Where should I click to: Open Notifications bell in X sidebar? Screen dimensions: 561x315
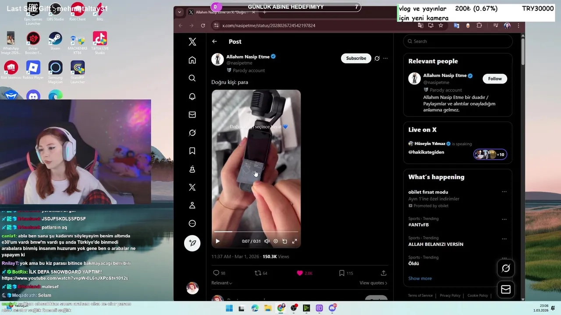pyautogui.click(x=192, y=96)
